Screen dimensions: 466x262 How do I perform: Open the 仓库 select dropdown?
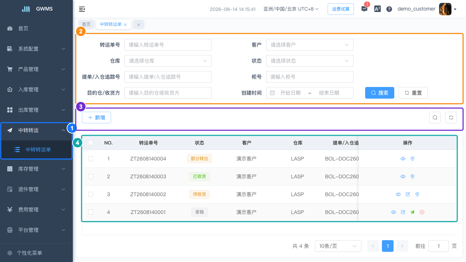click(x=168, y=61)
